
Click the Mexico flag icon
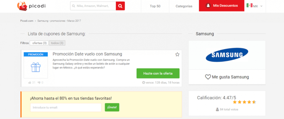click(x=249, y=5)
